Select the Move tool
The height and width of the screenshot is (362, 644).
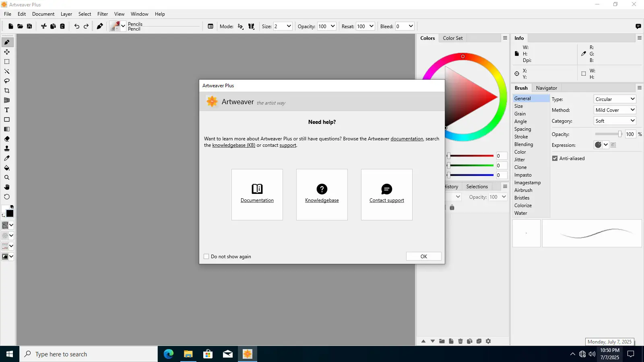pyautogui.click(x=7, y=52)
